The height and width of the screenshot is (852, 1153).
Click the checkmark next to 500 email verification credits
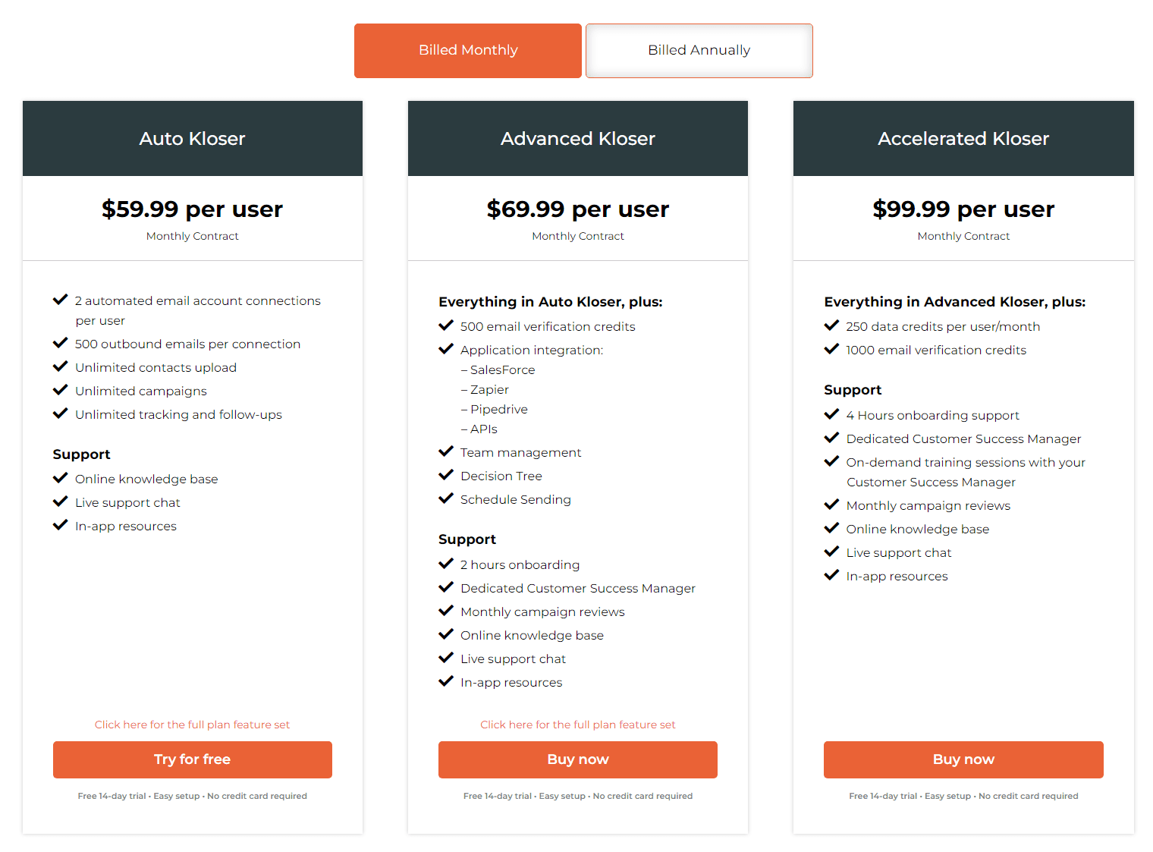point(446,325)
